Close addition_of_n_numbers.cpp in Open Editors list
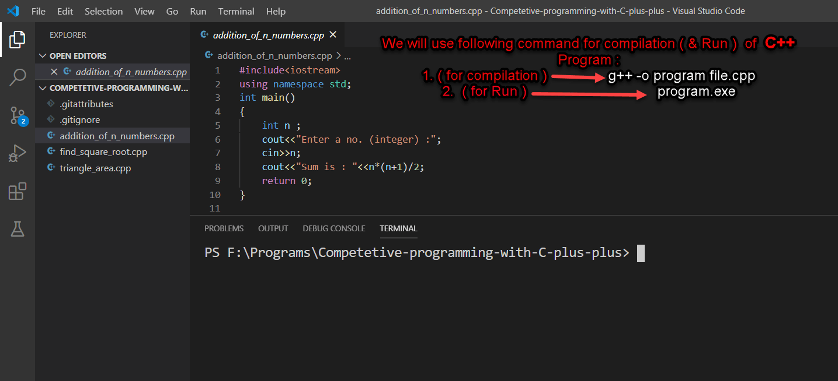The image size is (838, 381). (x=54, y=72)
